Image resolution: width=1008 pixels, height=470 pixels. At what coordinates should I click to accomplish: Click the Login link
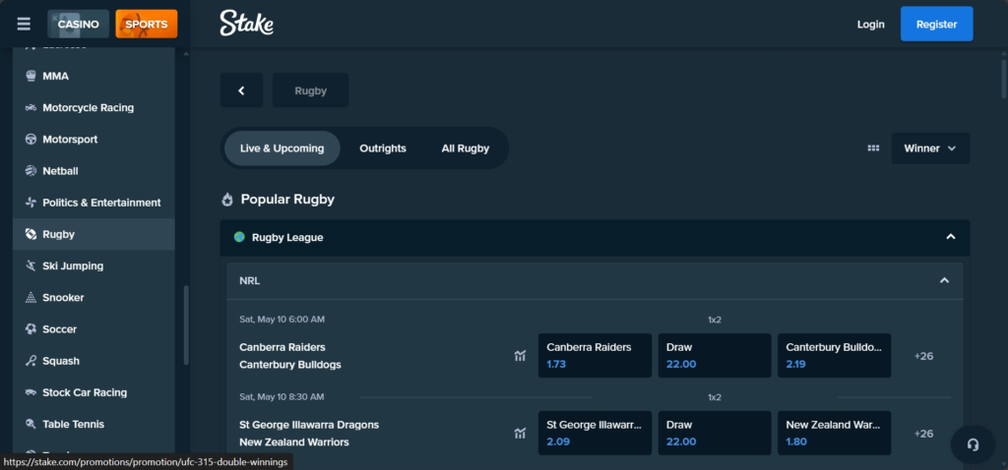click(x=870, y=25)
